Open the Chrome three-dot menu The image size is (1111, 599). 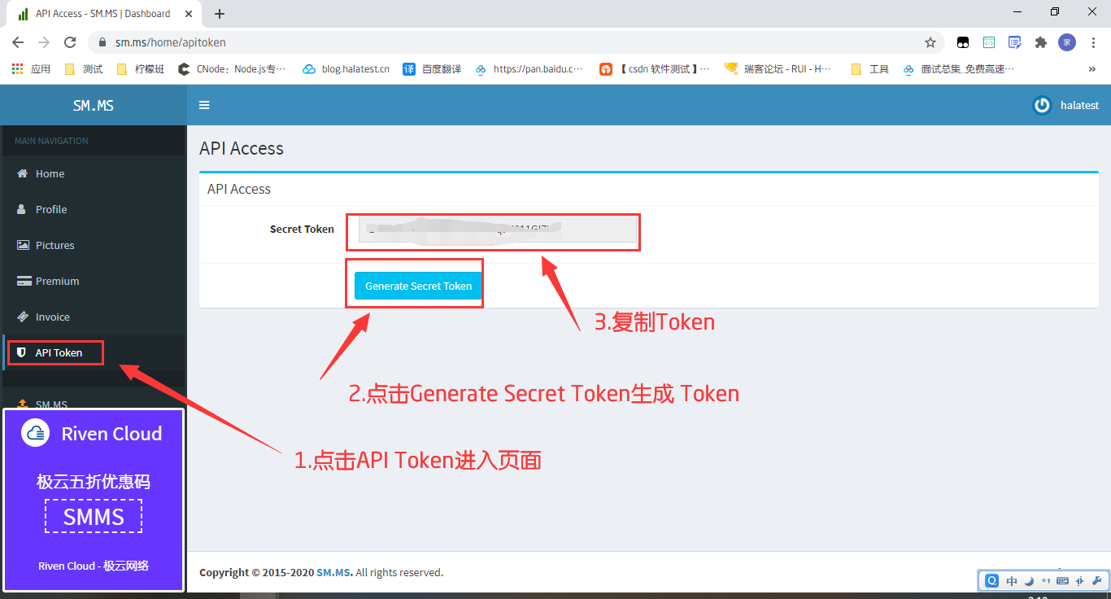tap(1092, 42)
